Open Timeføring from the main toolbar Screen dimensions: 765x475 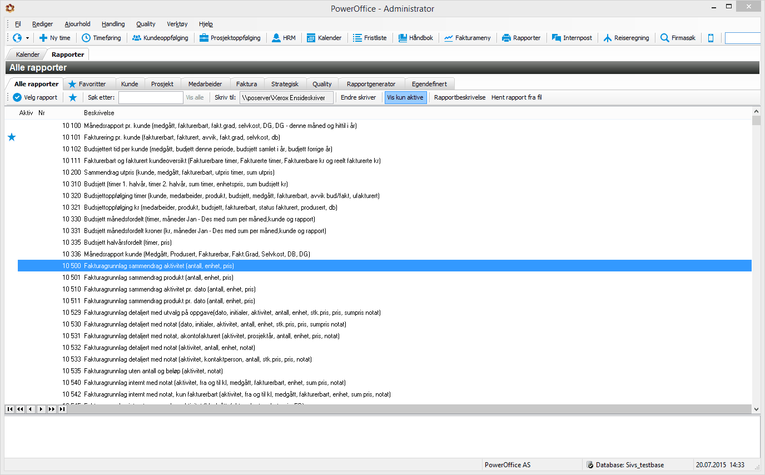click(102, 38)
